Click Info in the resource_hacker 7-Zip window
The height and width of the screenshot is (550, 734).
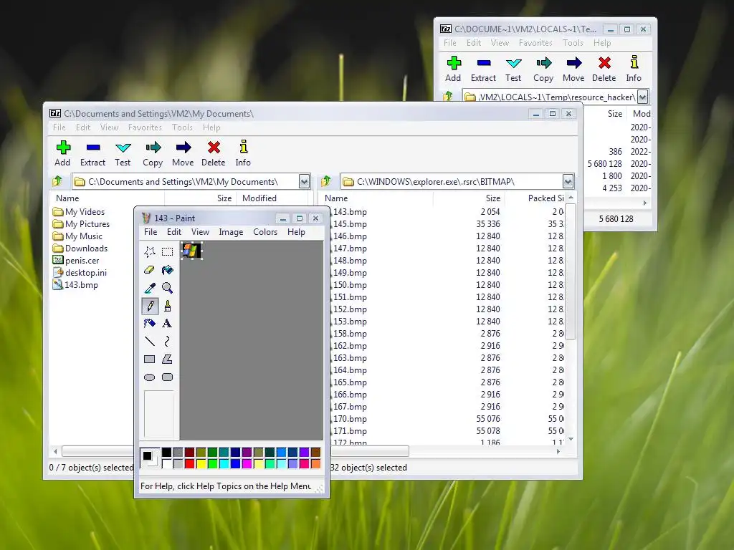coord(634,69)
